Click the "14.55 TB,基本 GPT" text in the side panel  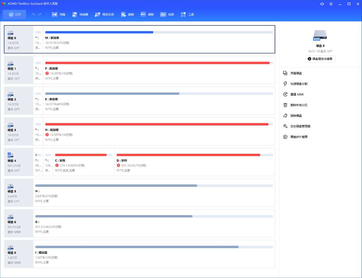[x=320, y=51]
